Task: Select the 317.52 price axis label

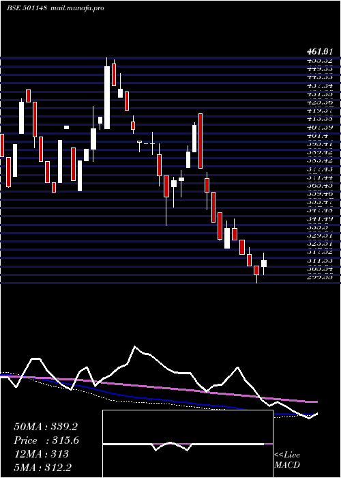Action: tap(320, 252)
